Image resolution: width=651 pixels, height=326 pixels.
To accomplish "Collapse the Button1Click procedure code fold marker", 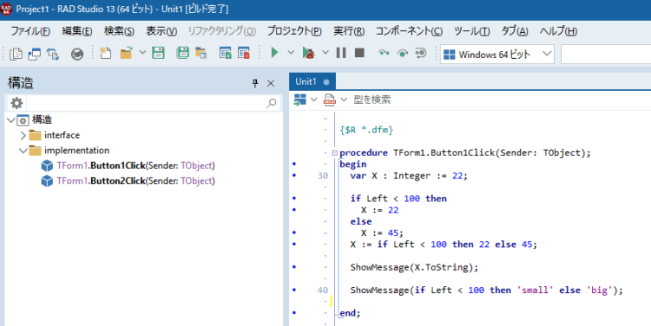I will [335, 153].
